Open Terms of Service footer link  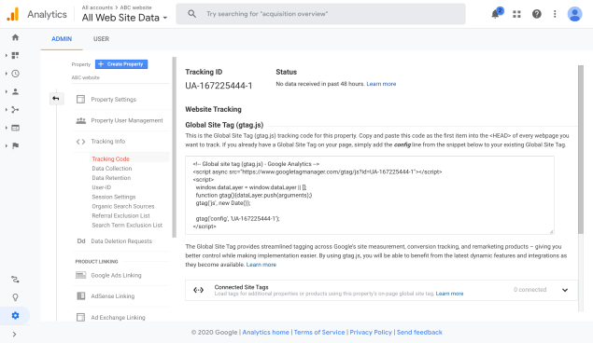point(319,332)
